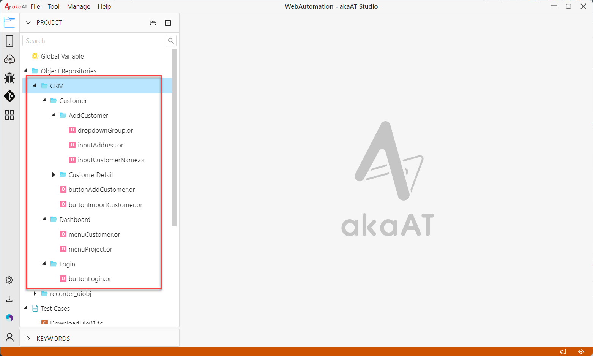Open the File menu

pyautogui.click(x=35, y=6)
